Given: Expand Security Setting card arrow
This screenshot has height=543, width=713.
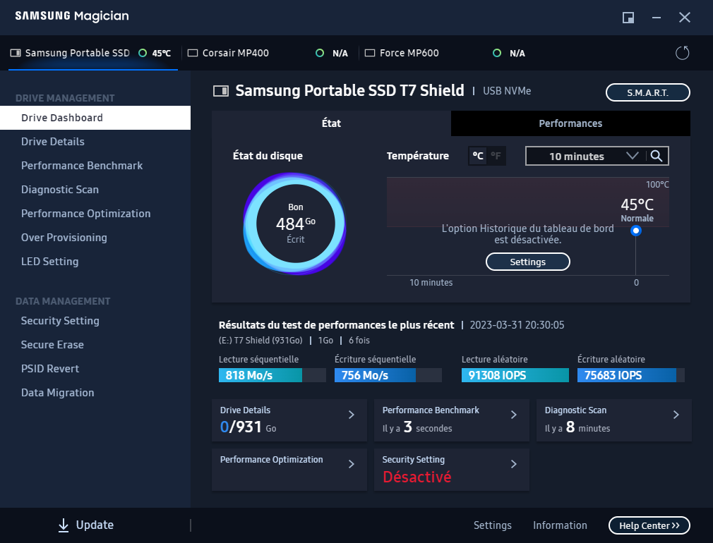Looking at the screenshot, I should pos(513,464).
